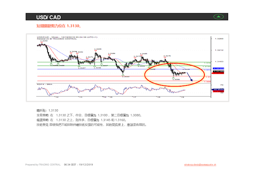Click the green up-arrow icon in header
Viewport: 254px width, 180px height.
pyautogui.click(x=218, y=17)
